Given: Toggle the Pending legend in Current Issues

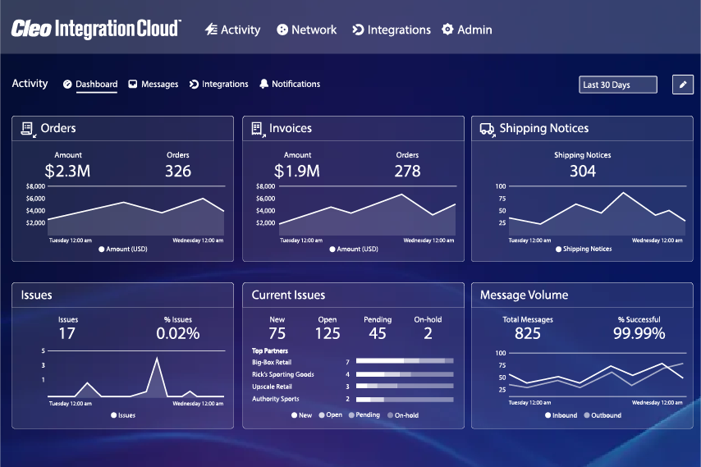Looking at the screenshot, I should tap(364, 415).
